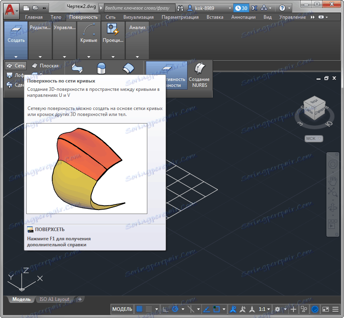Click the binoculars search icon

point(180,8)
